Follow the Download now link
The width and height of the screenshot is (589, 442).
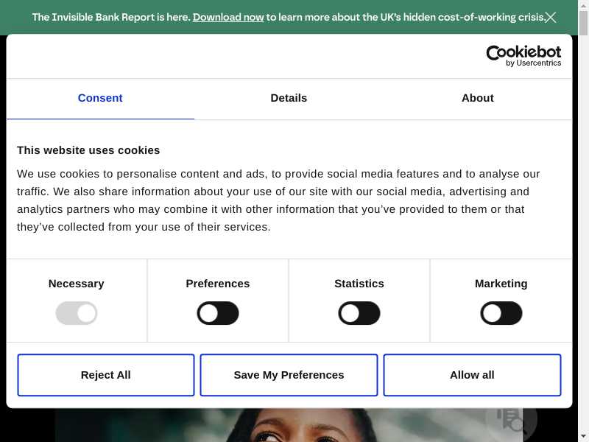click(x=228, y=17)
